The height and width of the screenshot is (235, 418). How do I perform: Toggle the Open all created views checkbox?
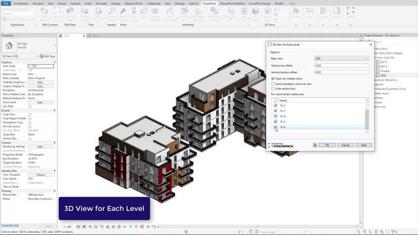pyautogui.click(x=273, y=78)
